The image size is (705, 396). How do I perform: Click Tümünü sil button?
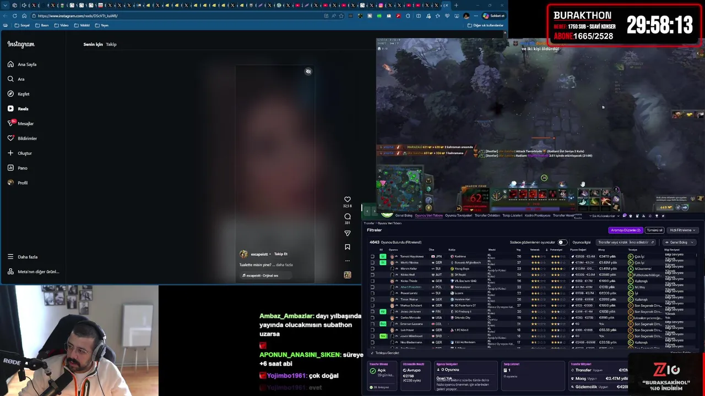pyautogui.click(x=654, y=230)
